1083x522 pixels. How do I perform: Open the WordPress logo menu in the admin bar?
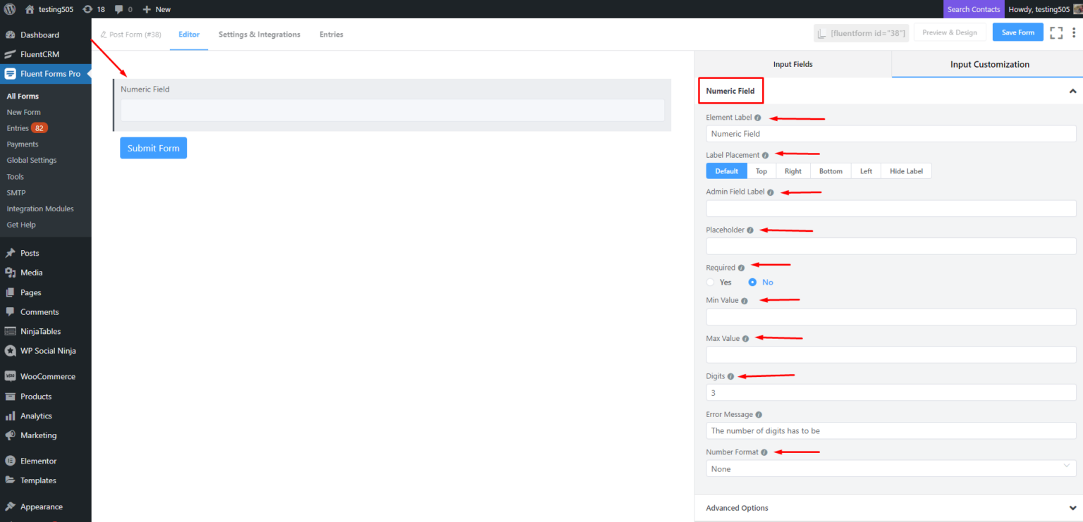click(x=9, y=9)
